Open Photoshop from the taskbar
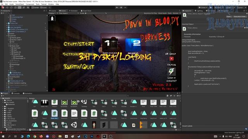Viewport: 248px width, 139px height. (91, 136)
